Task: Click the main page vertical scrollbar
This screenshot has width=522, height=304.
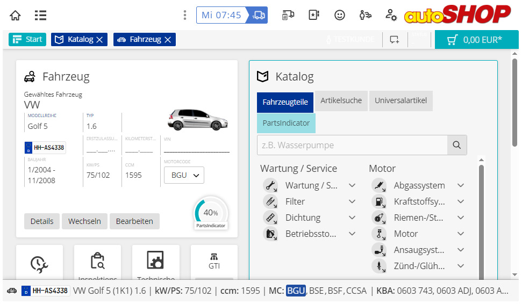Action: [x=514, y=103]
